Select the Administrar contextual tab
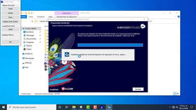The width and height of the screenshot is (196, 110). (x=66, y=13)
